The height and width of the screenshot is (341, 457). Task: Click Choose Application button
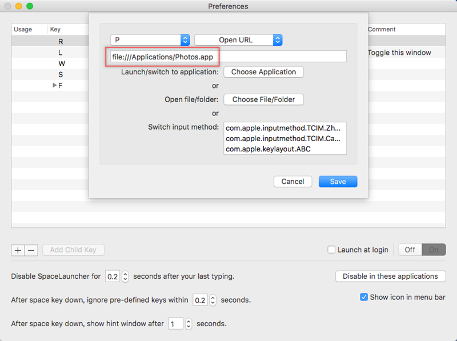[x=263, y=72]
